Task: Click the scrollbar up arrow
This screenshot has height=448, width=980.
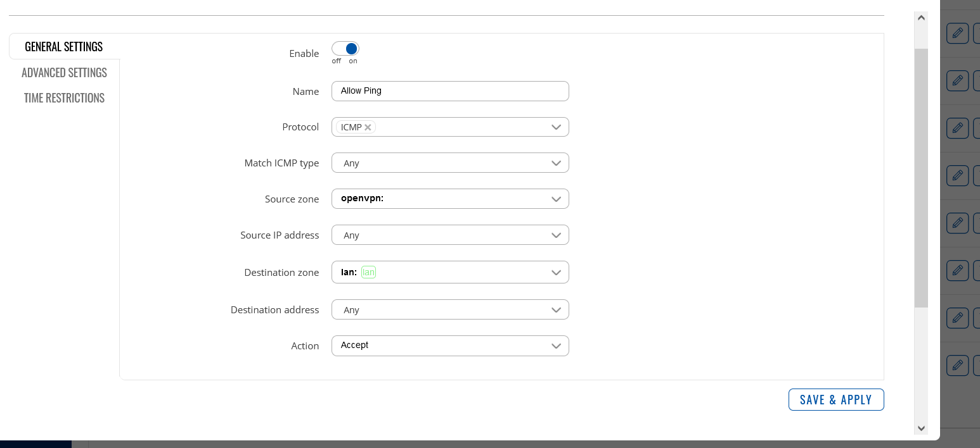Action: click(x=922, y=18)
